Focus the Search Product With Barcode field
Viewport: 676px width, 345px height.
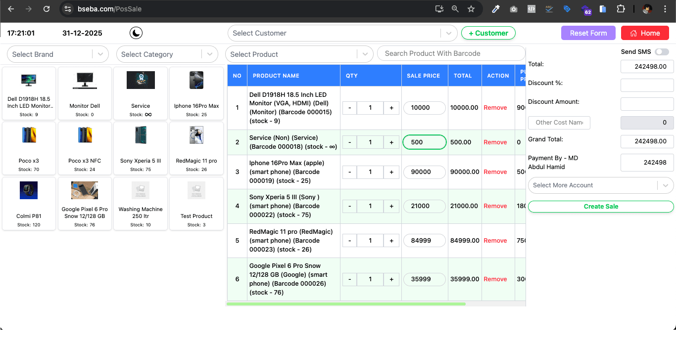[450, 53]
